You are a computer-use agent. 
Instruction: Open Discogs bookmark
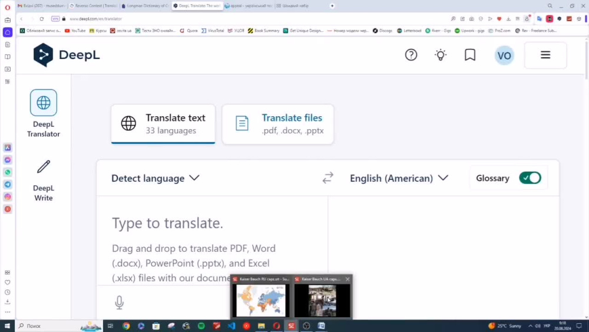tap(382, 31)
